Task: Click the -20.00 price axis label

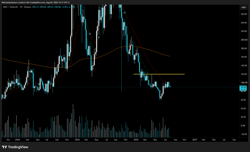Action: point(243,134)
